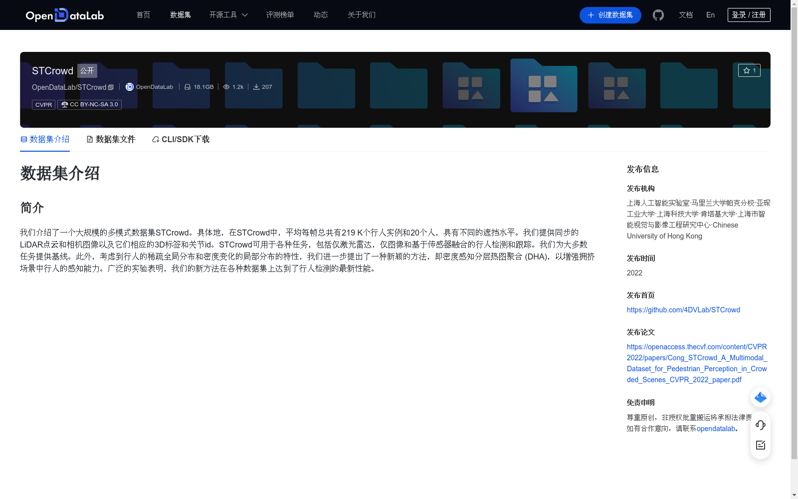The image size is (798, 499).
Task: Open 评测榜单 navigation item
Action: pos(280,15)
